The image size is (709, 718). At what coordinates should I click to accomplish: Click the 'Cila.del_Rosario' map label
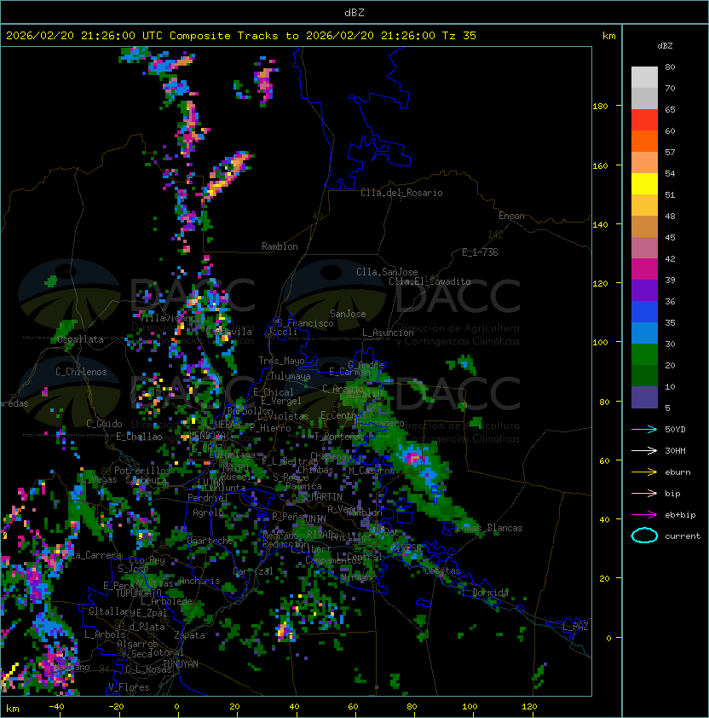[x=401, y=193]
